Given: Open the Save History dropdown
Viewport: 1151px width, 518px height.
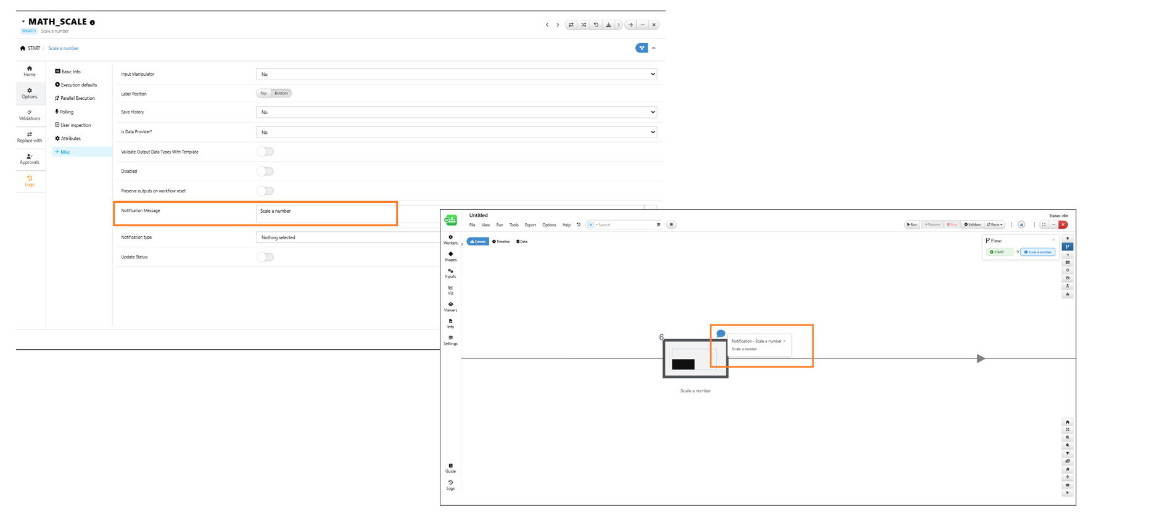Looking at the screenshot, I should [x=456, y=112].
